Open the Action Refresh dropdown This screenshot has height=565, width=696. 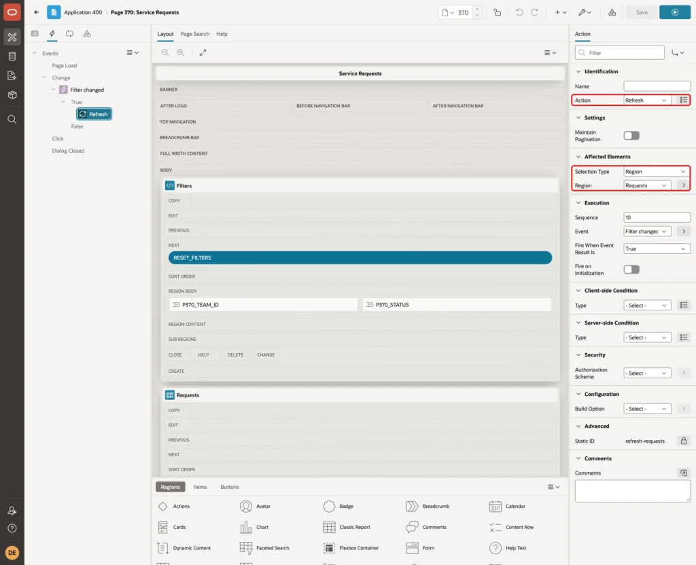[x=647, y=101]
